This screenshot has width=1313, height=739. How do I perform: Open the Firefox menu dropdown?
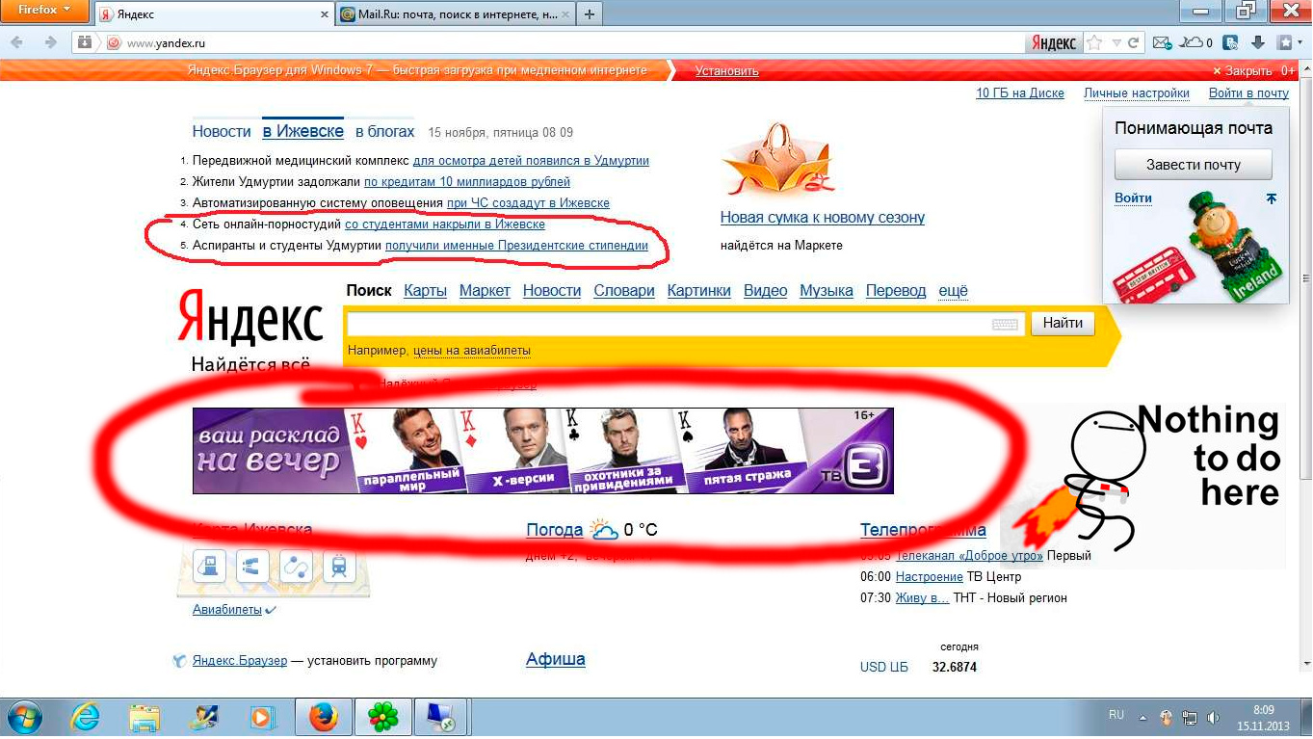coord(45,11)
